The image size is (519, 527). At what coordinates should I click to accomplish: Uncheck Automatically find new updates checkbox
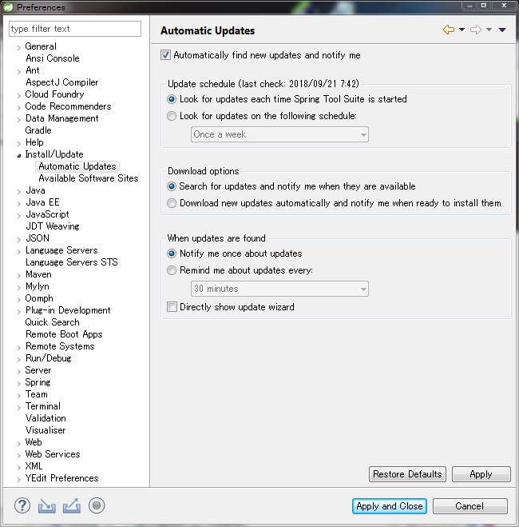click(166, 55)
